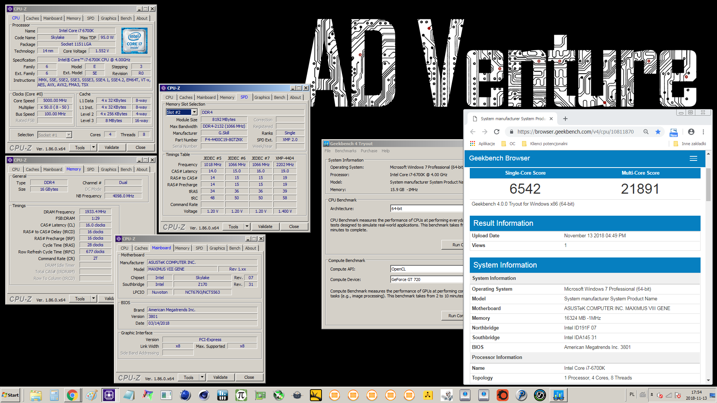Open Notepad from the taskbar
This screenshot has height=403, width=717.
point(129,395)
